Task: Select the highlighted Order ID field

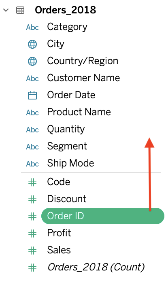Action: point(103,216)
